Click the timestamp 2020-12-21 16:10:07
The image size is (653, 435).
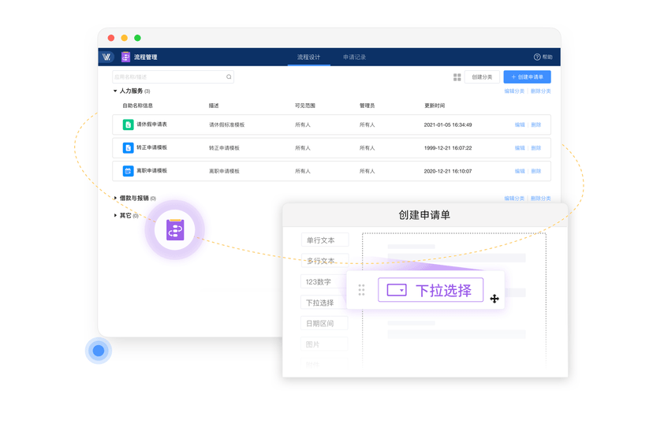[x=448, y=171]
